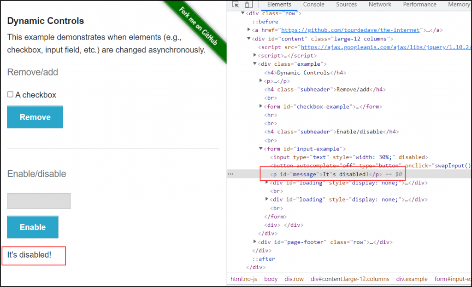
Task: Expand the form checkbox-example node
Action: pos(261,106)
